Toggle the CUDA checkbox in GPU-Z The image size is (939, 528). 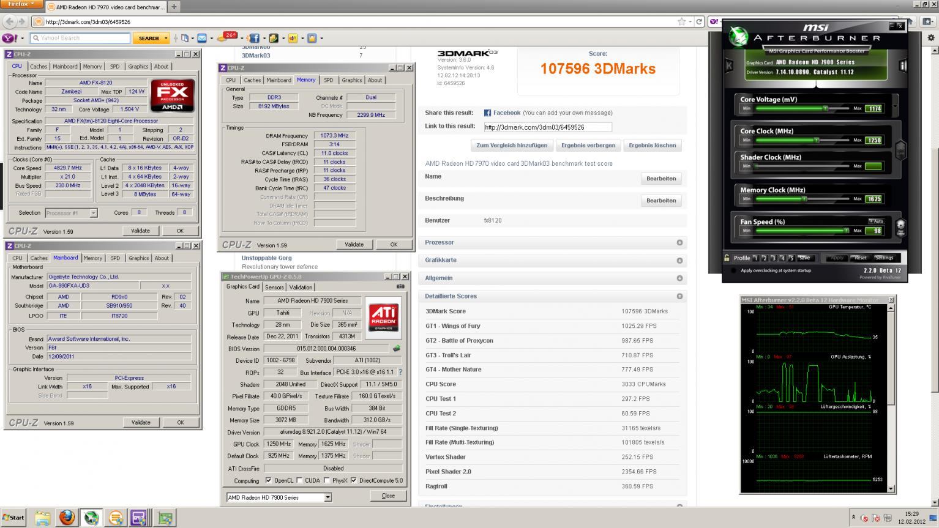pyautogui.click(x=299, y=480)
